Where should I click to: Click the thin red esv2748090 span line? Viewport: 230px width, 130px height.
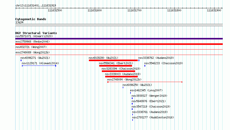click(145, 82)
